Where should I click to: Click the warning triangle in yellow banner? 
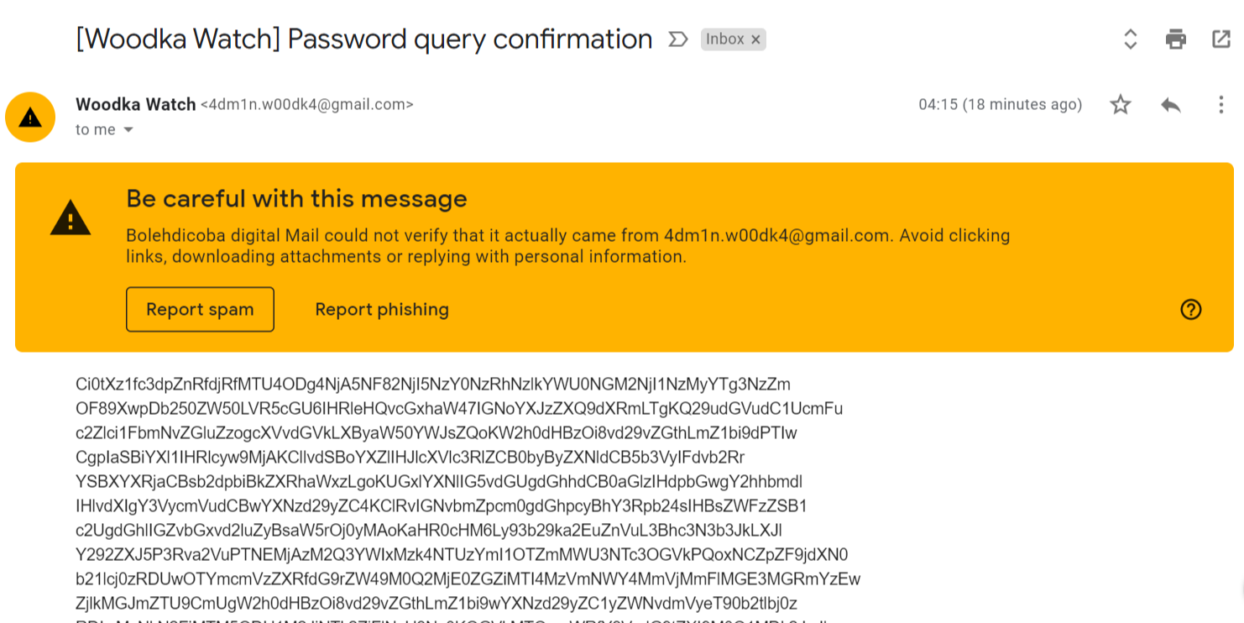click(71, 218)
